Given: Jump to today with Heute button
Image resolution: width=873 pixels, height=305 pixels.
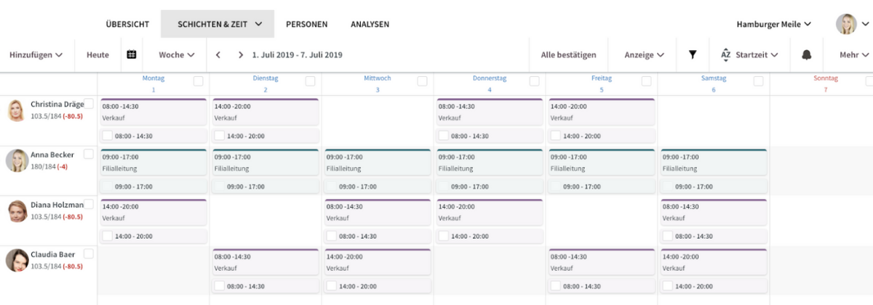Looking at the screenshot, I should 97,54.
